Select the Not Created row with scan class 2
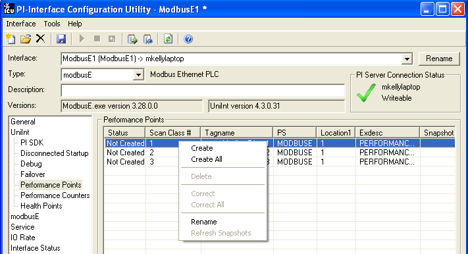This screenshot has width=468, height=254. (x=279, y=153)
